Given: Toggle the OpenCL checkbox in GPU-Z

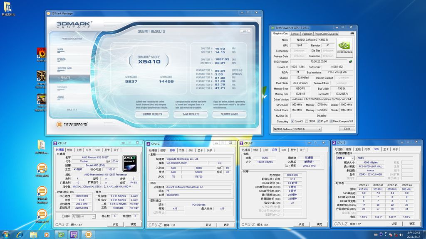Looking at the screenshot, I should (x=292, y=121).
